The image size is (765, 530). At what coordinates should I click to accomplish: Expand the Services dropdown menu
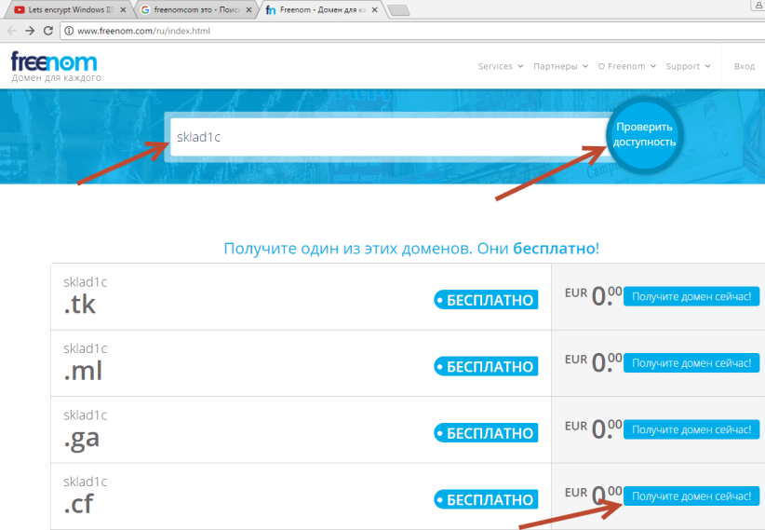500,66
